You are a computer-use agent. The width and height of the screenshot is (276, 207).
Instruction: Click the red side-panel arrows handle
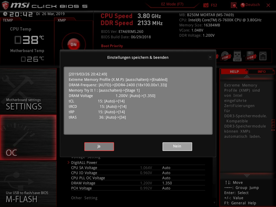273,130
